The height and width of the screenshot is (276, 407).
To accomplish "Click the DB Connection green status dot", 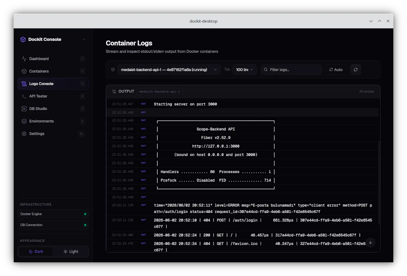I will [x=85, y=225].
